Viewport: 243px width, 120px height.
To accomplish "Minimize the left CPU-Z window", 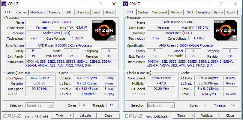I will 86,4.
